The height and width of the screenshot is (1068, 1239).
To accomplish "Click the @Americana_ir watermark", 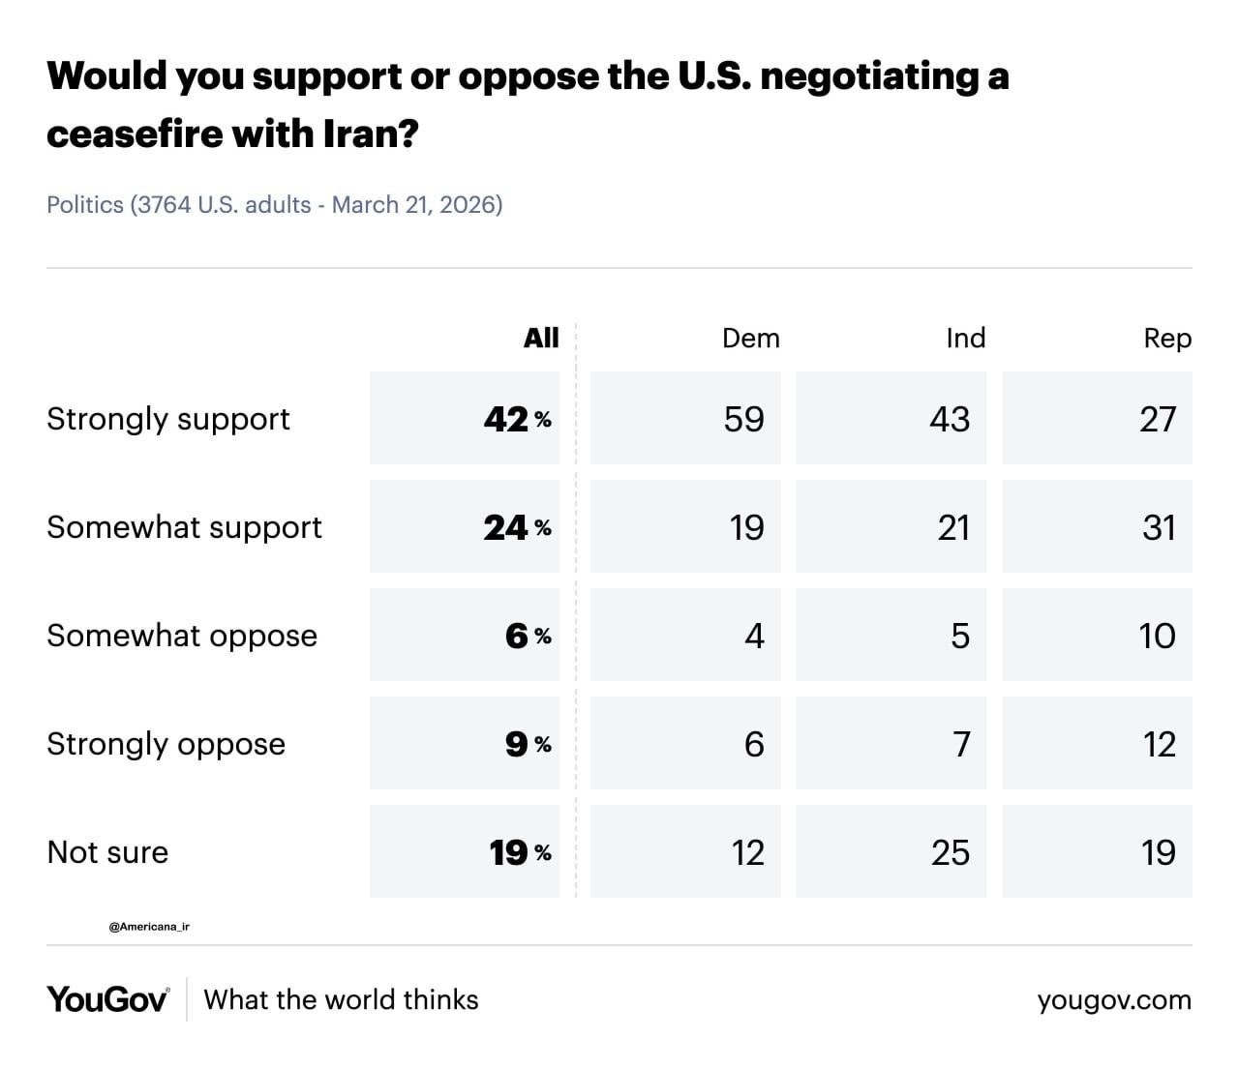I will pyautogui.click(x=149, y=927).
